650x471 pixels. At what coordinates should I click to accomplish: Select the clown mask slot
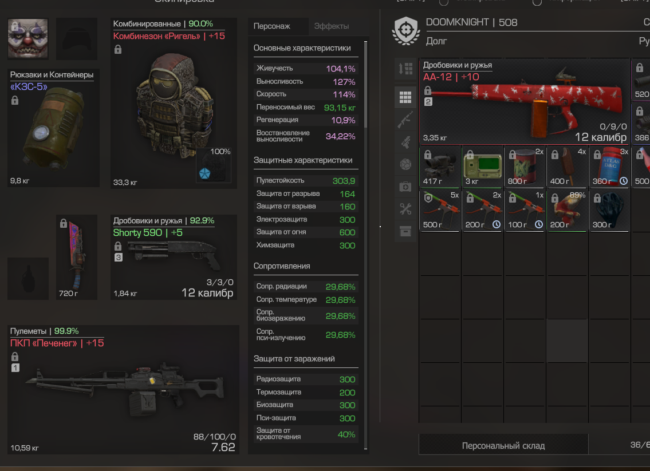[27, 39]
